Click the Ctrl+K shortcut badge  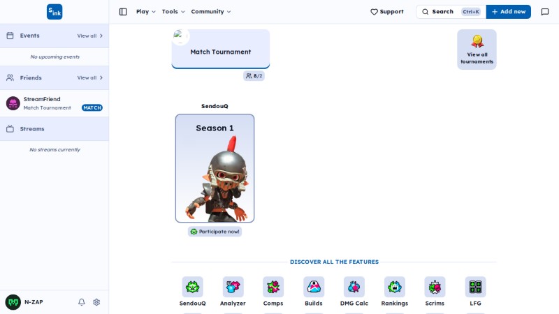pyautogui.click(x=470, y=12)
